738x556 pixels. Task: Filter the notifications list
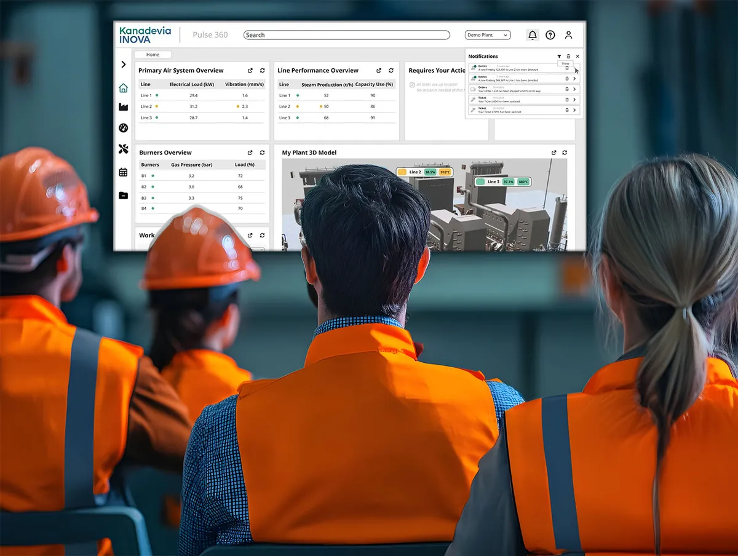(x=559, y=57)
